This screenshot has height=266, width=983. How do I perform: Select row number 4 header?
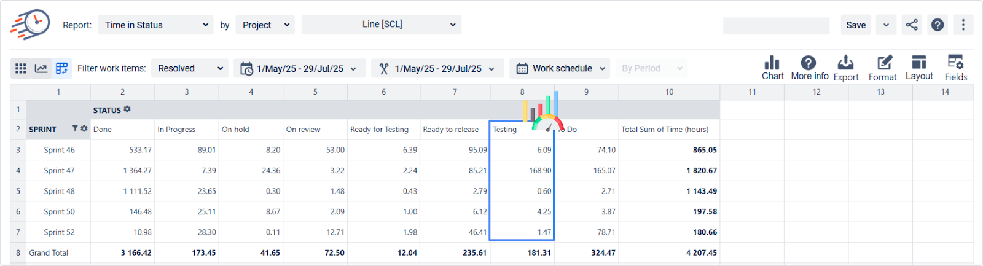coord(18,170)
